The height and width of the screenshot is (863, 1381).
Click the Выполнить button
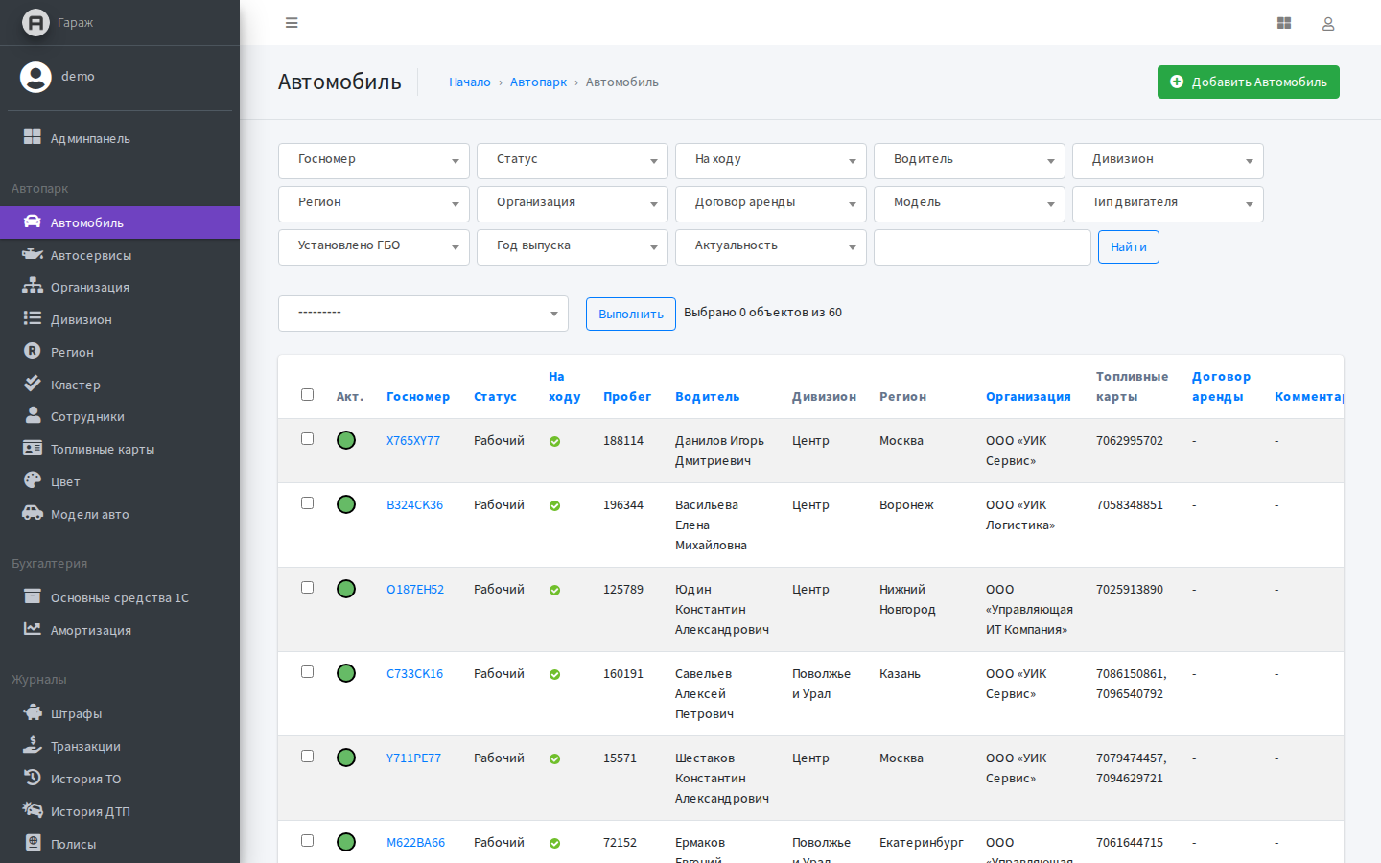[x=631, y=314]
